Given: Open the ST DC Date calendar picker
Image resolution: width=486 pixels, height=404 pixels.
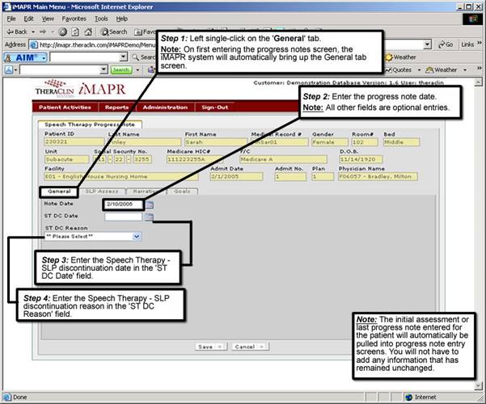Looking at the screenshot, I should tap(149, 217).
